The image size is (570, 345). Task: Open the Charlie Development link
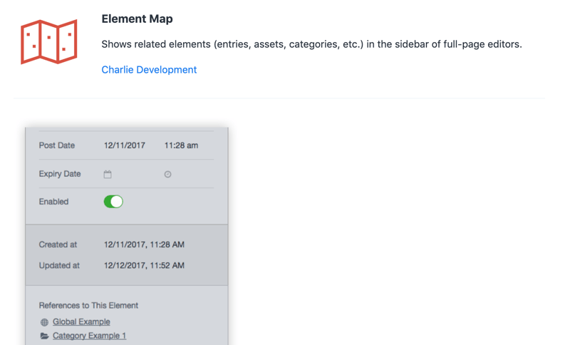pos(149,70)
